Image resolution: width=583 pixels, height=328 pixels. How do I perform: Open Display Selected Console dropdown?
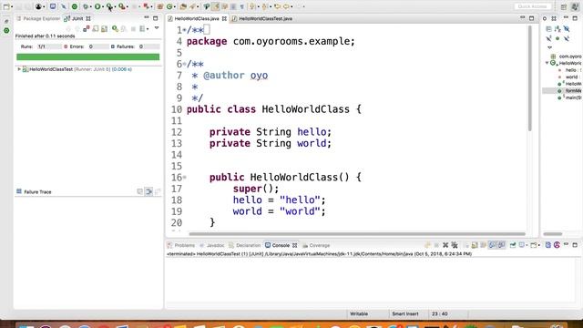pyautogui.click(x=527, y=245)
